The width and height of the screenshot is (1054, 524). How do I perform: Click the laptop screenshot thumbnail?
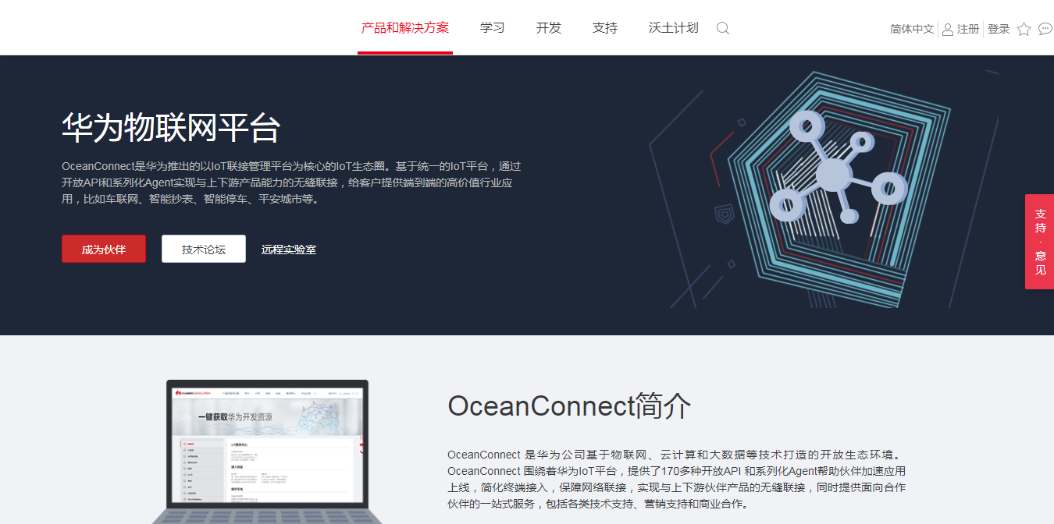[265, 451]
